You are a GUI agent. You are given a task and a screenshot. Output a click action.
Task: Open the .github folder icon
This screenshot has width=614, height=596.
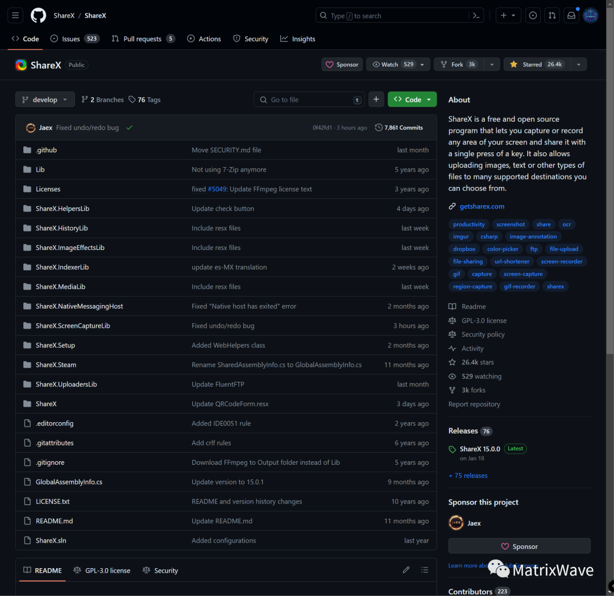coord(27,150)
